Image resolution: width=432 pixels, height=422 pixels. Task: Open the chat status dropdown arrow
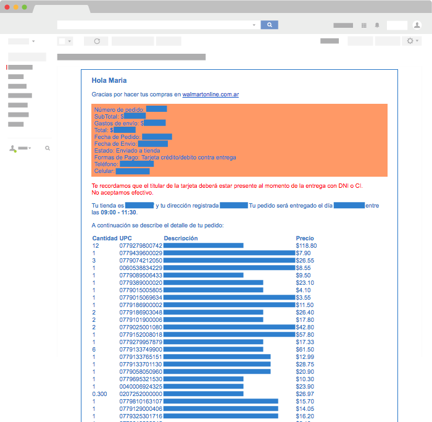30,148
